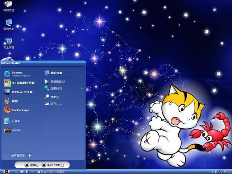Click the taskbar clock showing 10:20
232x174 pixels.
[x=227, y=171]
